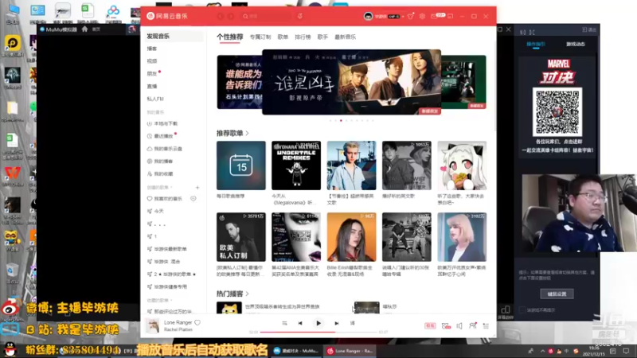Open the user avatar profile
This screenshot has height=358, width=637.
368,16
